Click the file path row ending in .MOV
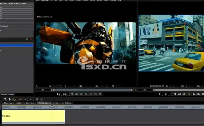204x126 pixels. click(17, 3)
